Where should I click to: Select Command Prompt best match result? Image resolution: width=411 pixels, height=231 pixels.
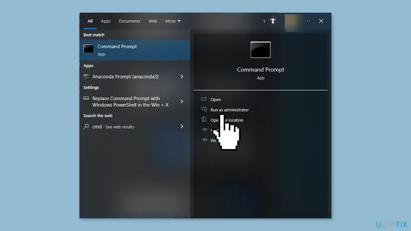click(135, 50)
